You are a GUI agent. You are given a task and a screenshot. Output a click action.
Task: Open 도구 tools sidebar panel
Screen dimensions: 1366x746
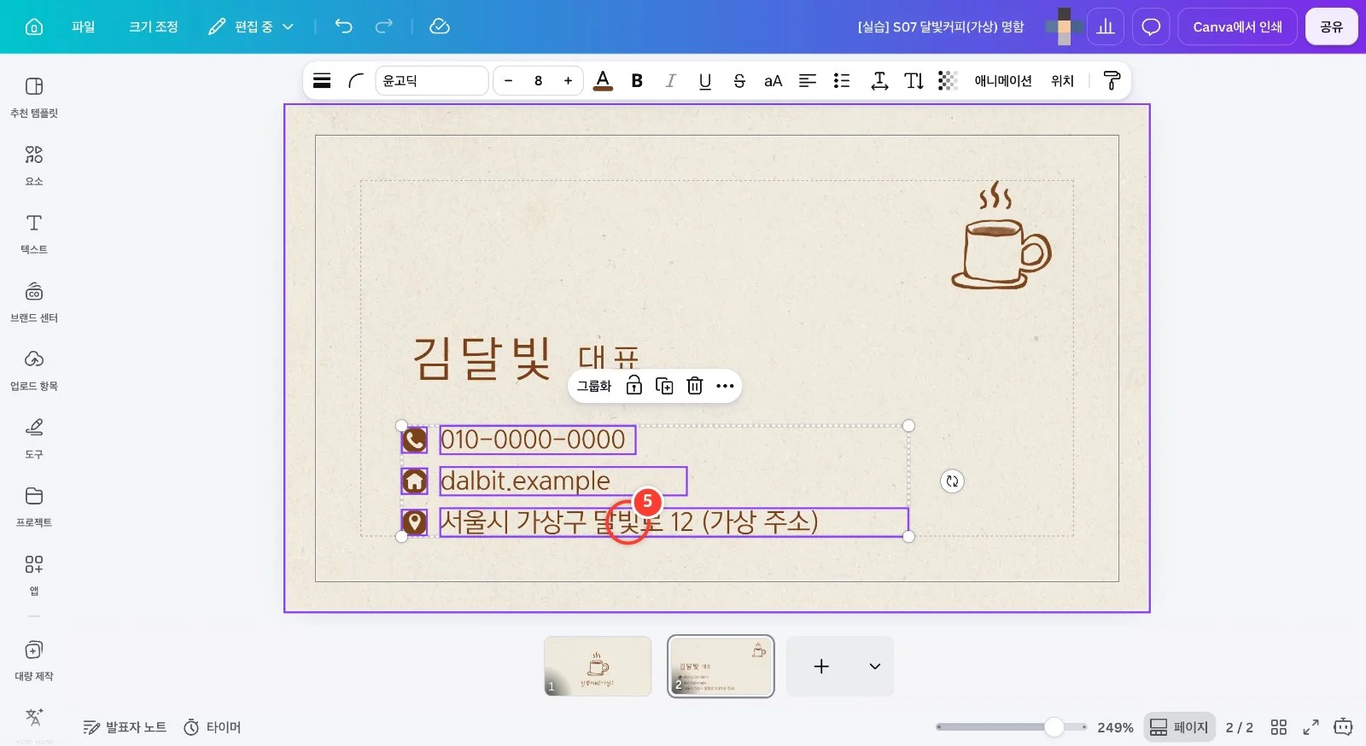coord(34,438)
